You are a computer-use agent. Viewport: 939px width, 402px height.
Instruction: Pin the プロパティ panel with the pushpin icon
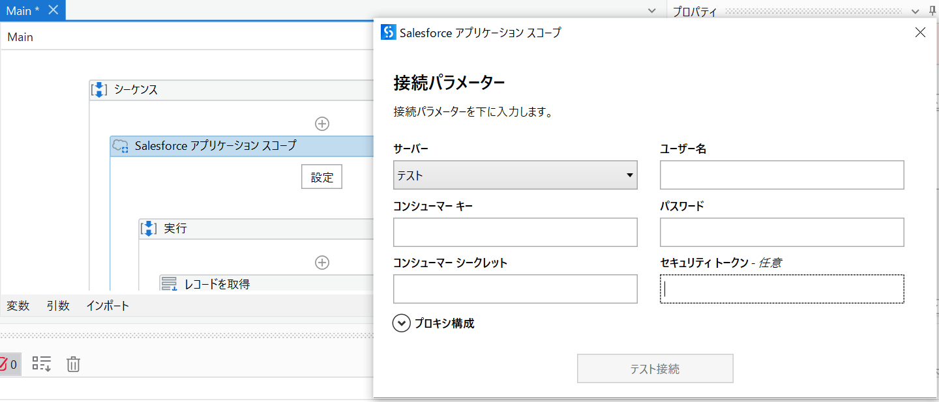(933, 11)
